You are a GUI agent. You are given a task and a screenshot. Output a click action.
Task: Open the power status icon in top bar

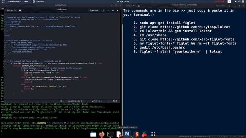tap(243, 2)
